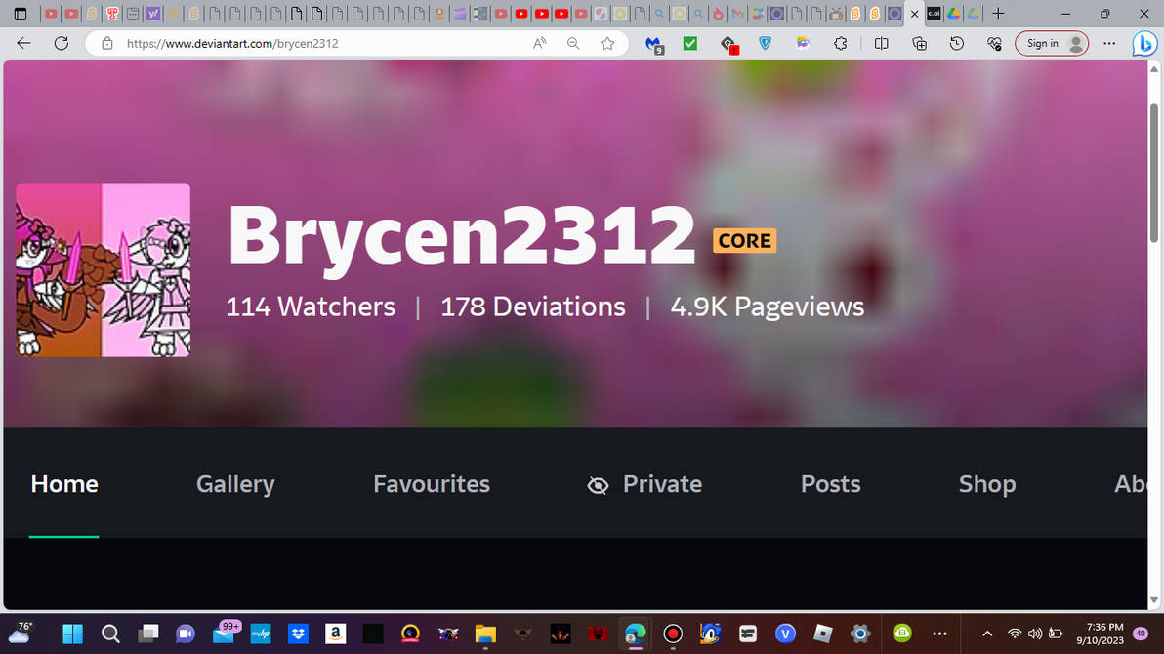Open the Private tab

click(662, 484)
